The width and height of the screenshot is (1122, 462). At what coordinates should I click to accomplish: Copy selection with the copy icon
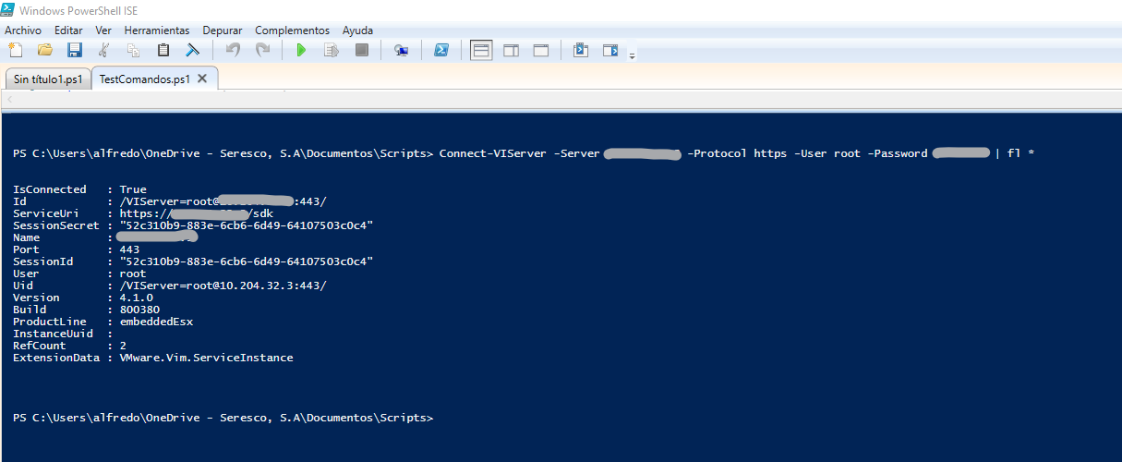[x=134, y=50]
